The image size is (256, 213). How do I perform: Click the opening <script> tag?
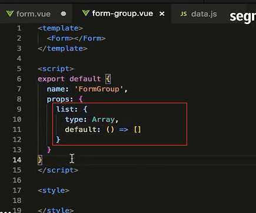[x=56, y=69]
